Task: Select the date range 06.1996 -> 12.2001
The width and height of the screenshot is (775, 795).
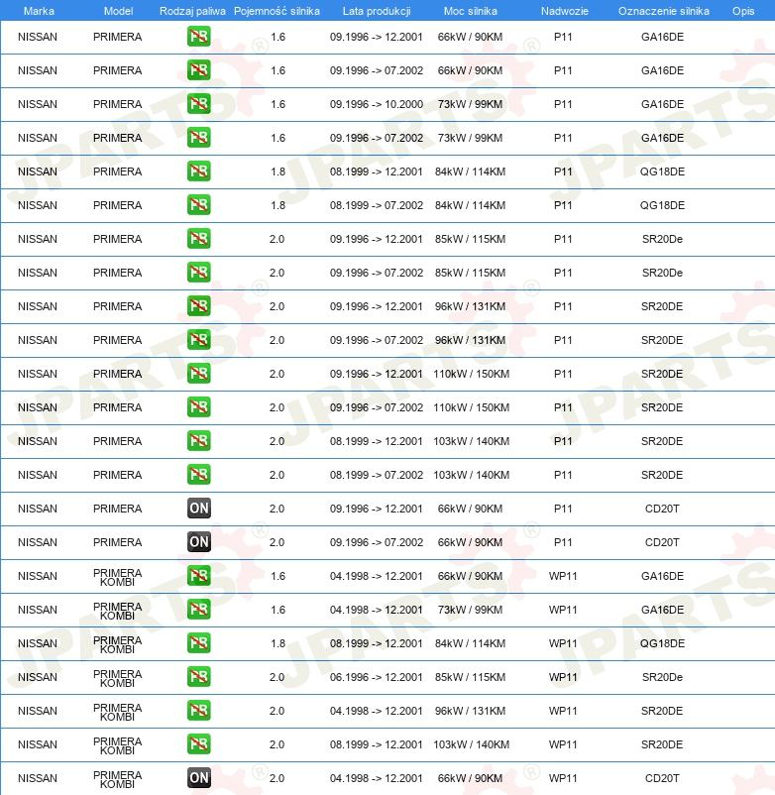Action: (x=376, y=677)
